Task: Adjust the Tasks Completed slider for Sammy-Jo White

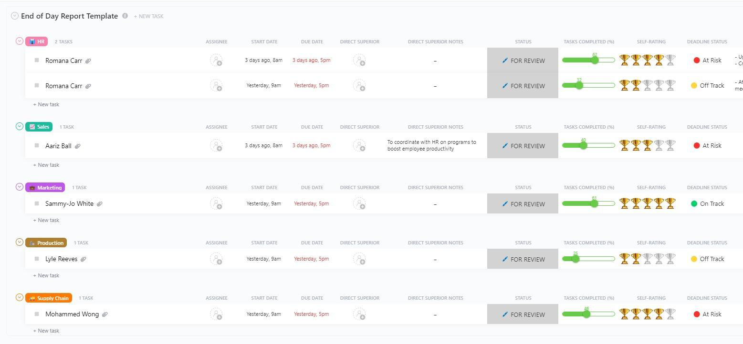Action: 594,204
